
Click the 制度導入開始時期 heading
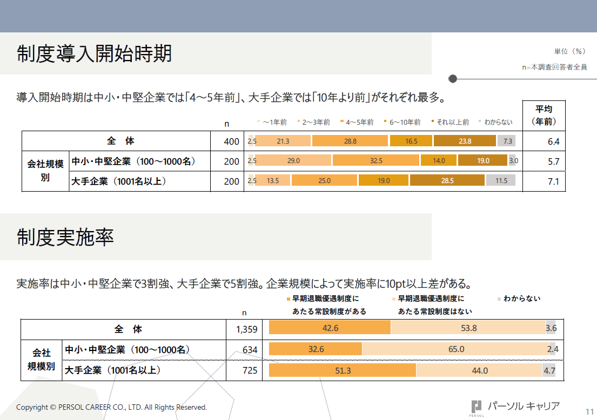pos(94,53)
